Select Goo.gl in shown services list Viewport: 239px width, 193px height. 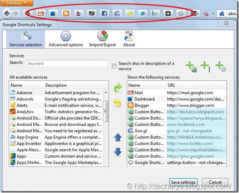click(177, 131)
